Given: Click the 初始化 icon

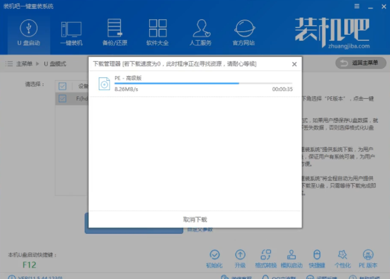Looking at the screenshot, I should tap(214, 255).
